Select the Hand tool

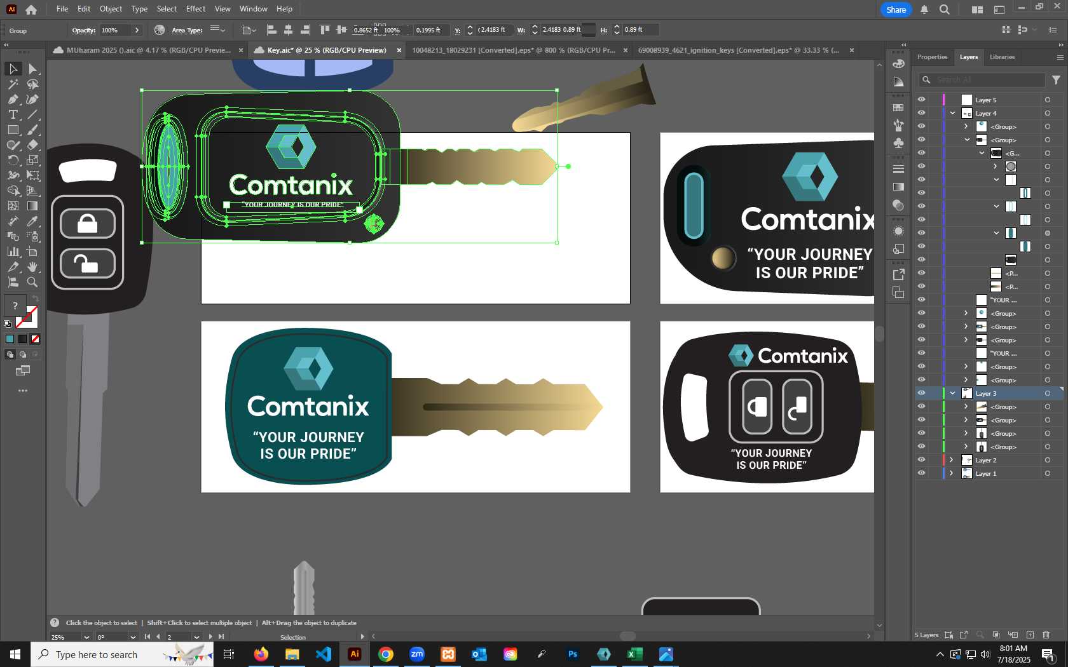33,267
